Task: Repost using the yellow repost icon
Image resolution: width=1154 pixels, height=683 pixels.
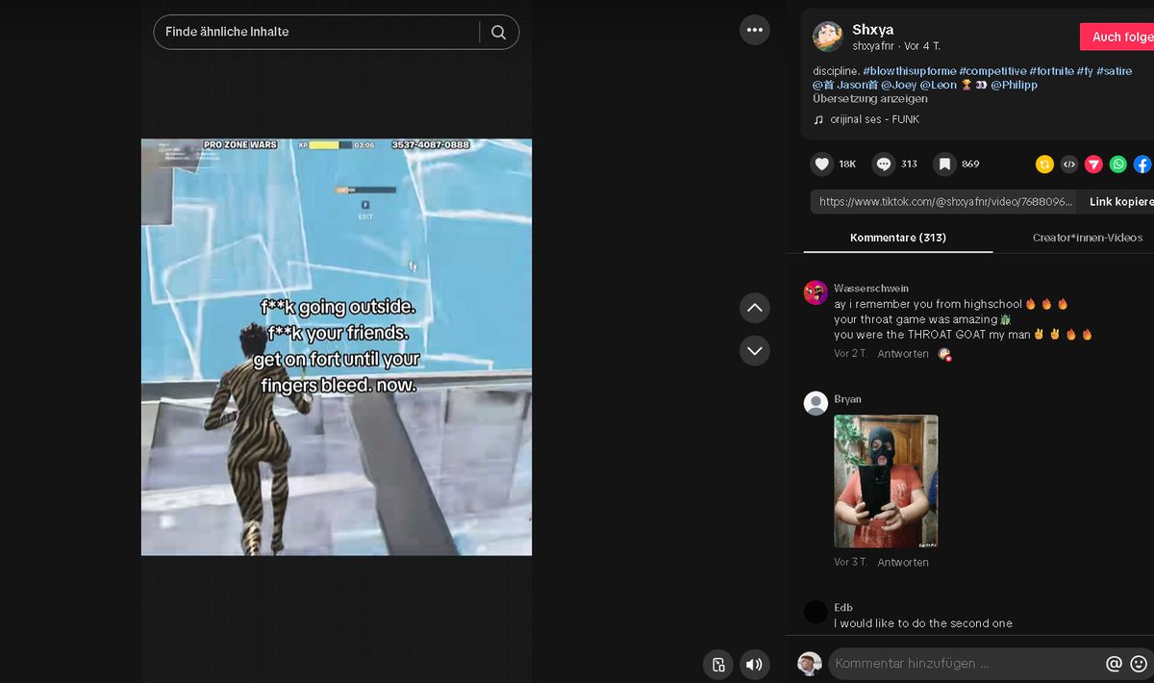Action: pos(1044,164)
